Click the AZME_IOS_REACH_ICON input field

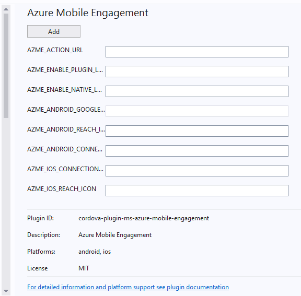tap(197, 191)
